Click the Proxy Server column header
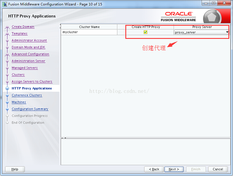 coord(202,27)
